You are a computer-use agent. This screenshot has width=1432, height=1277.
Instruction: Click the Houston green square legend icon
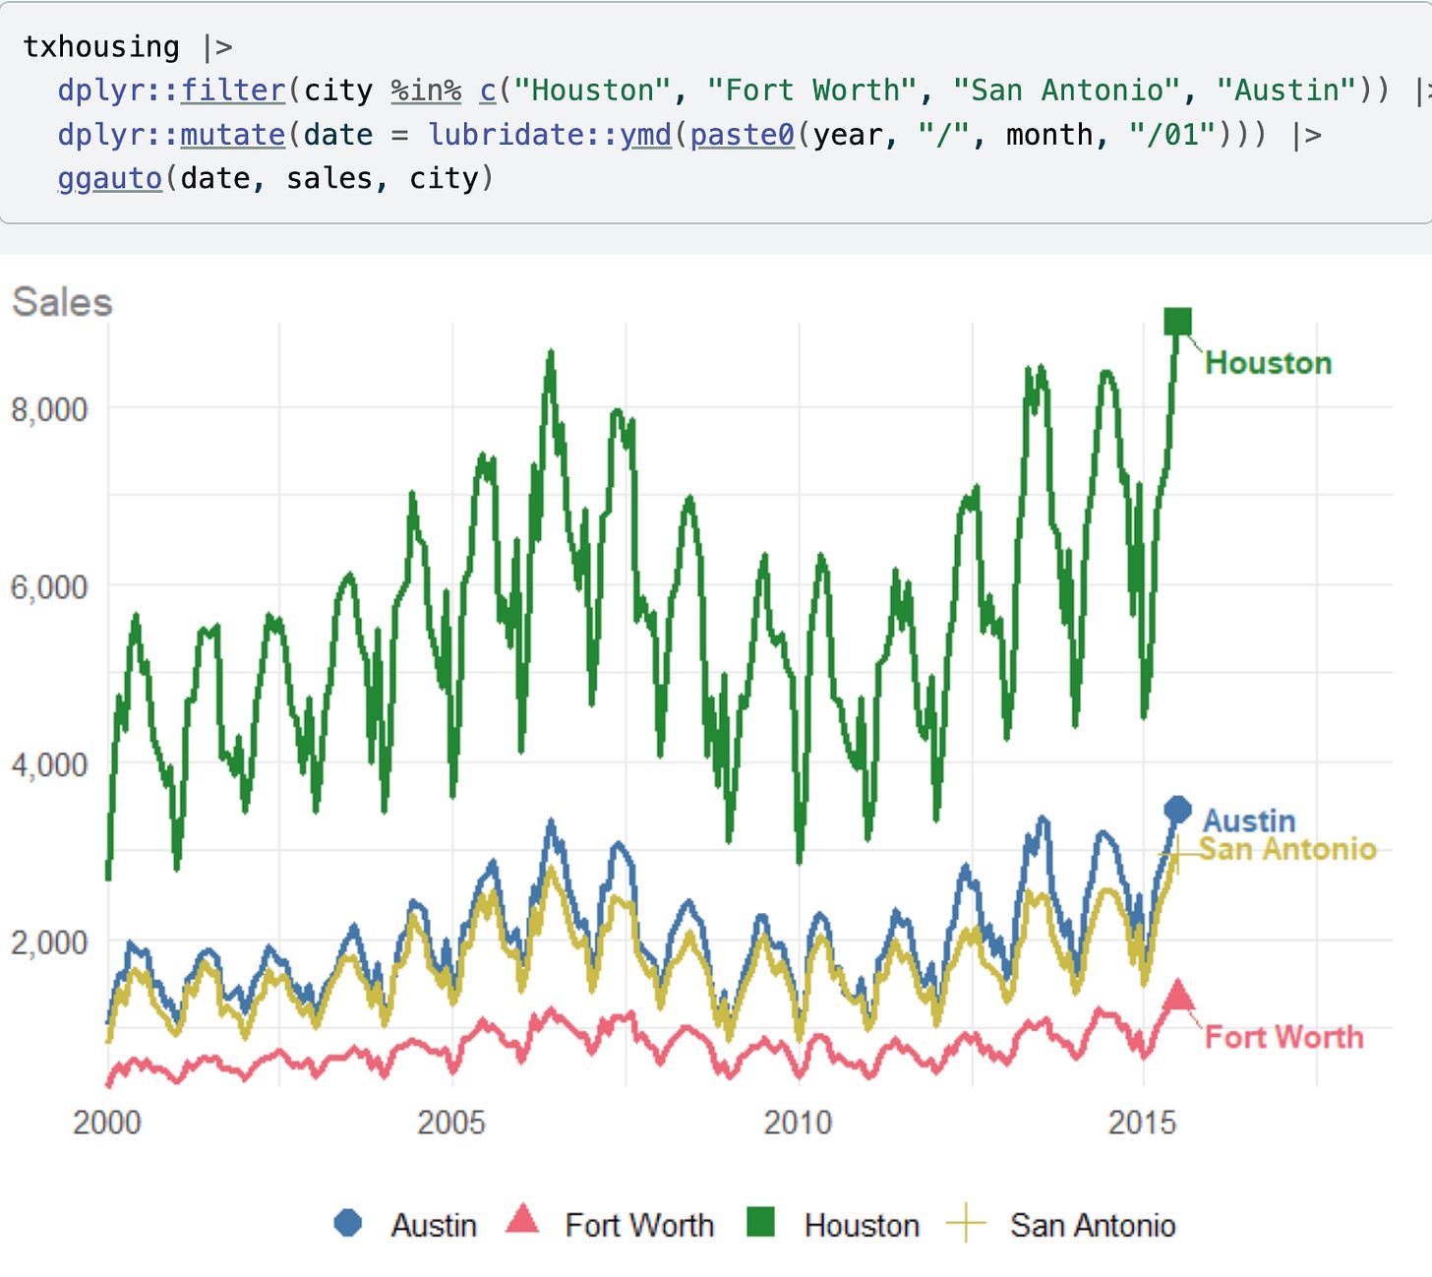coord(761,1222)
